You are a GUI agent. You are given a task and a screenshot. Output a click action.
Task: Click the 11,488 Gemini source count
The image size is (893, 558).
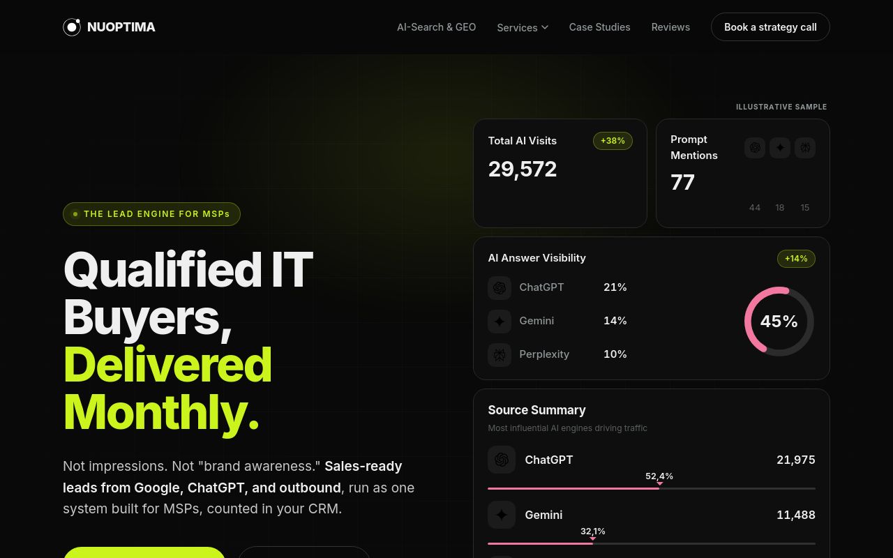pyautogui.click(x=796, y=515)
